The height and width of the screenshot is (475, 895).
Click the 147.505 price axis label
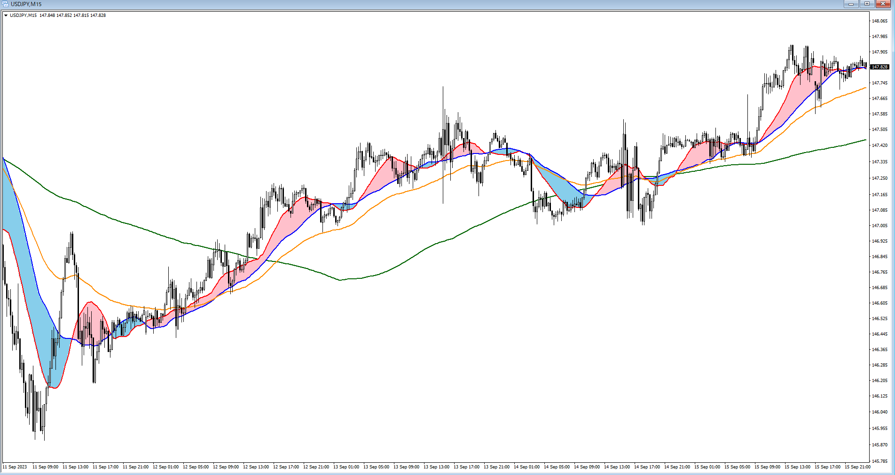coord(879,130)
